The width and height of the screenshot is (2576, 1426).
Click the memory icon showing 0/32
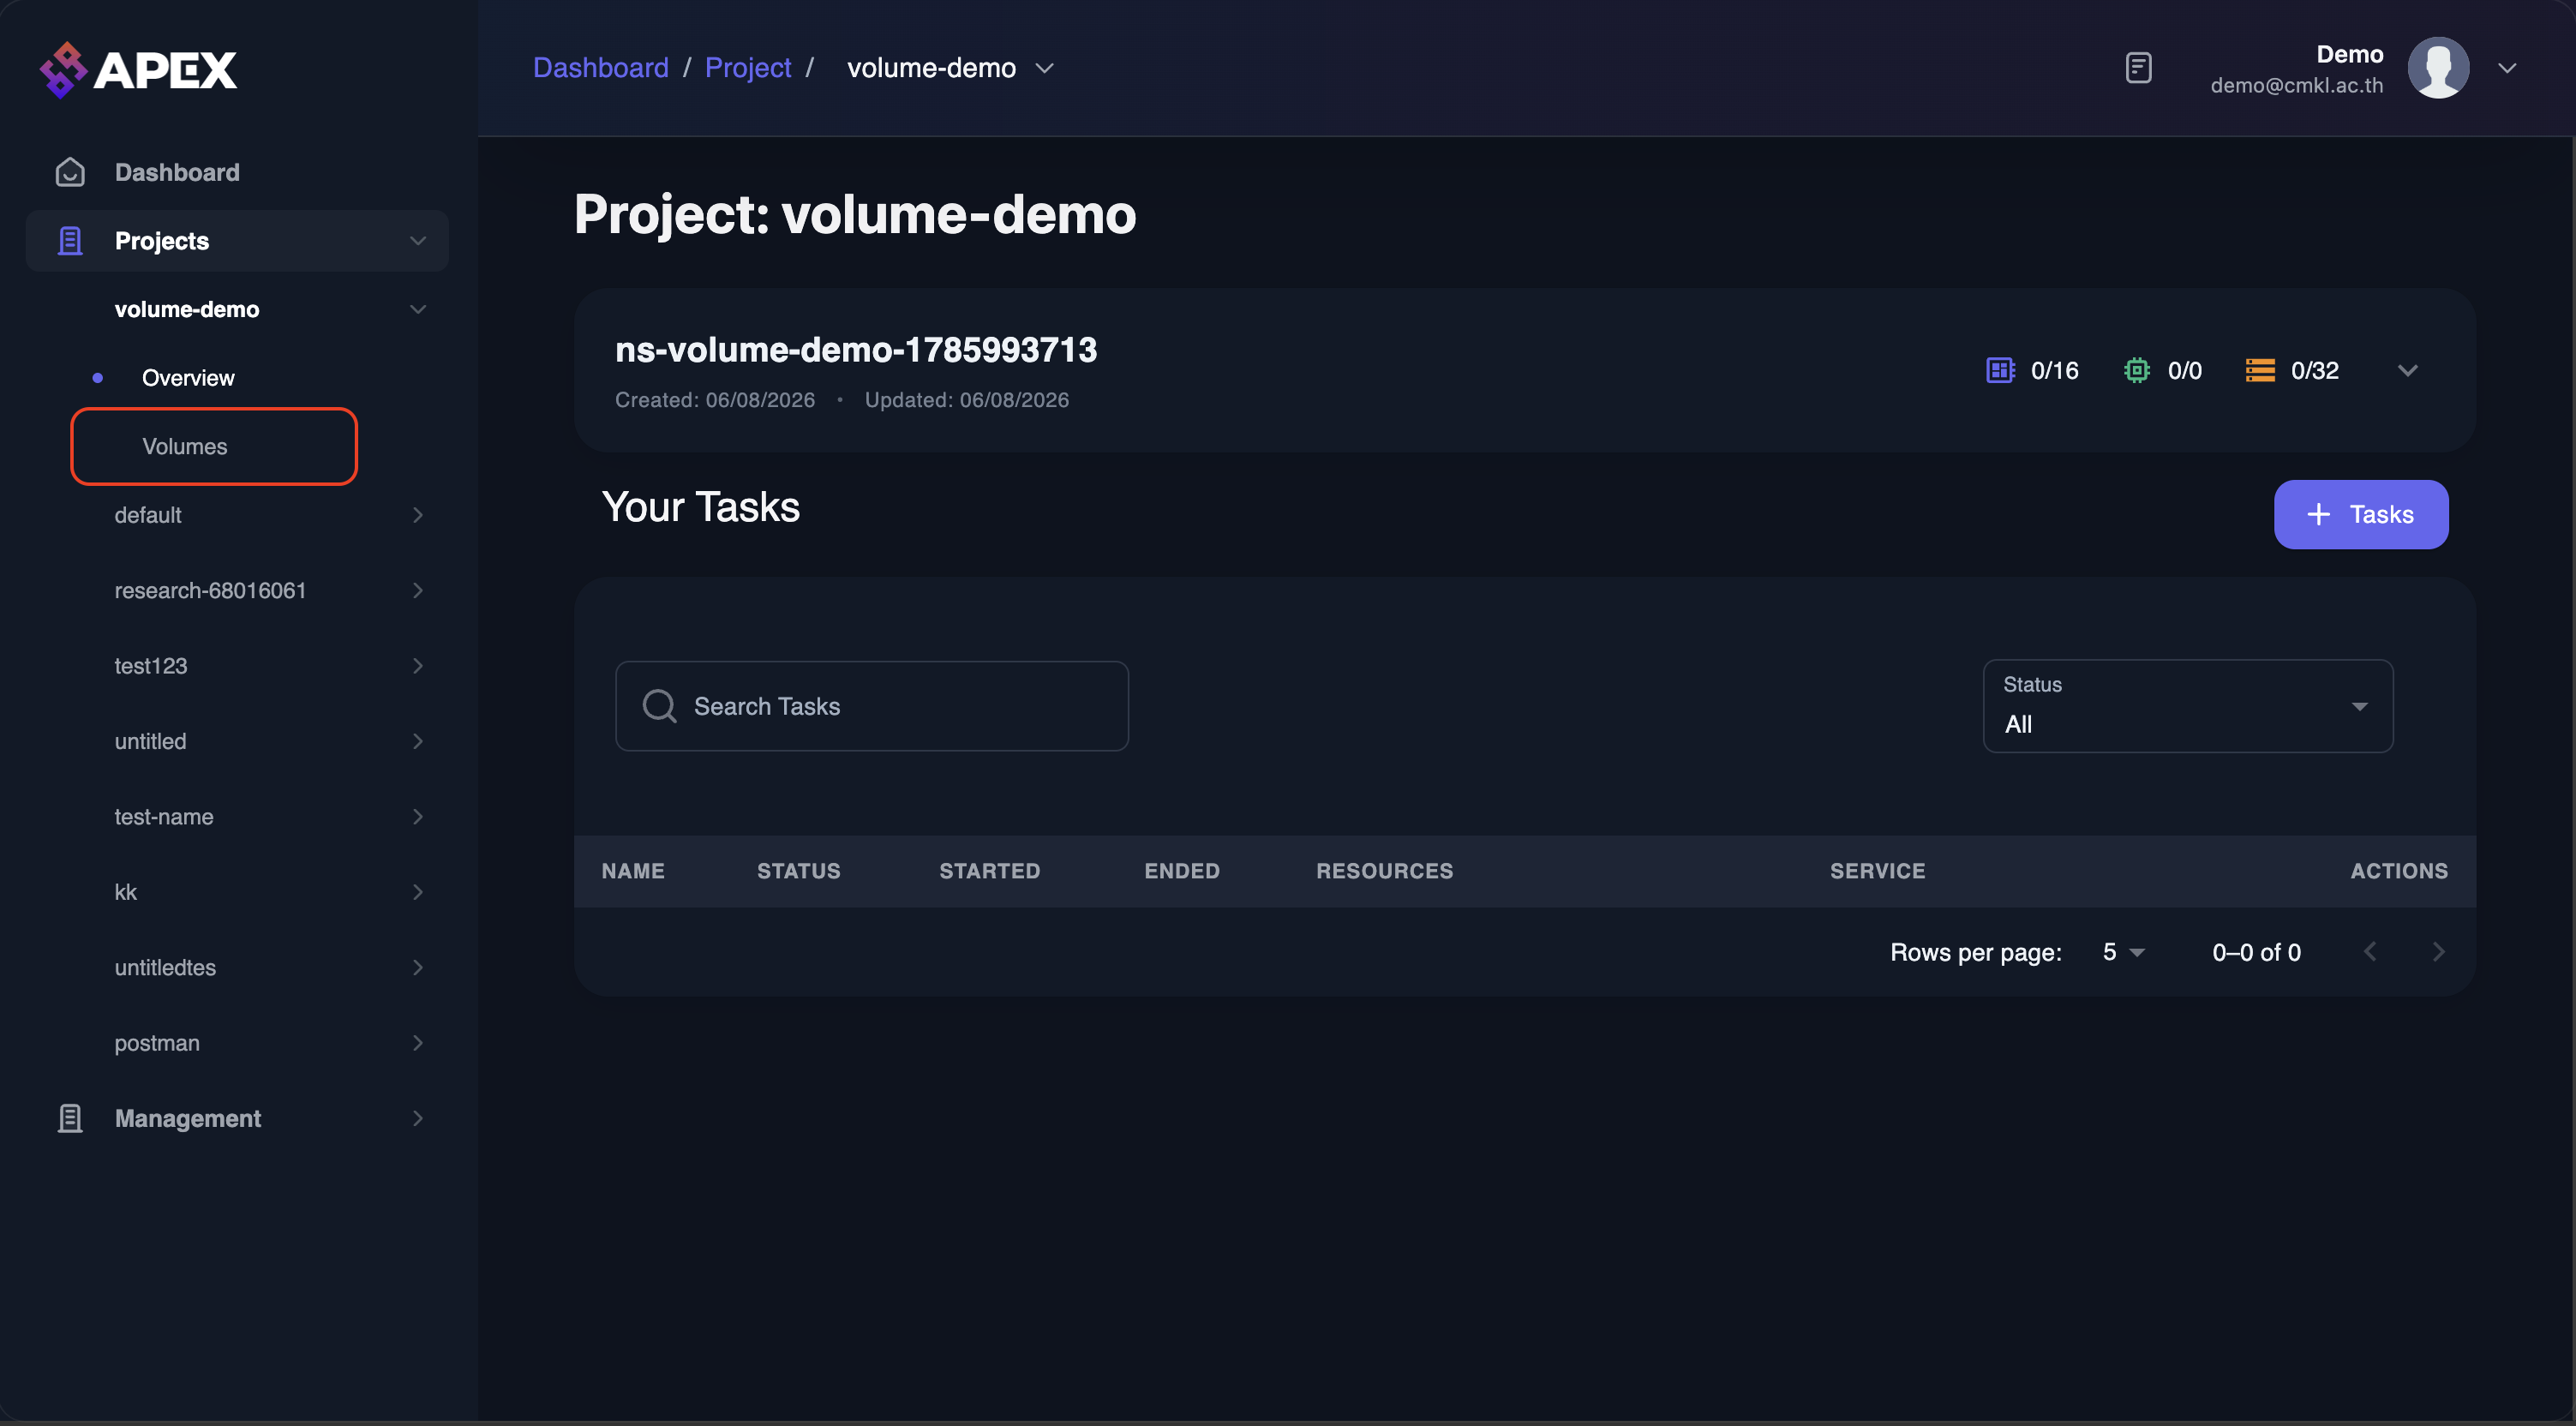pyautogui.click(x=2260, y=370)
